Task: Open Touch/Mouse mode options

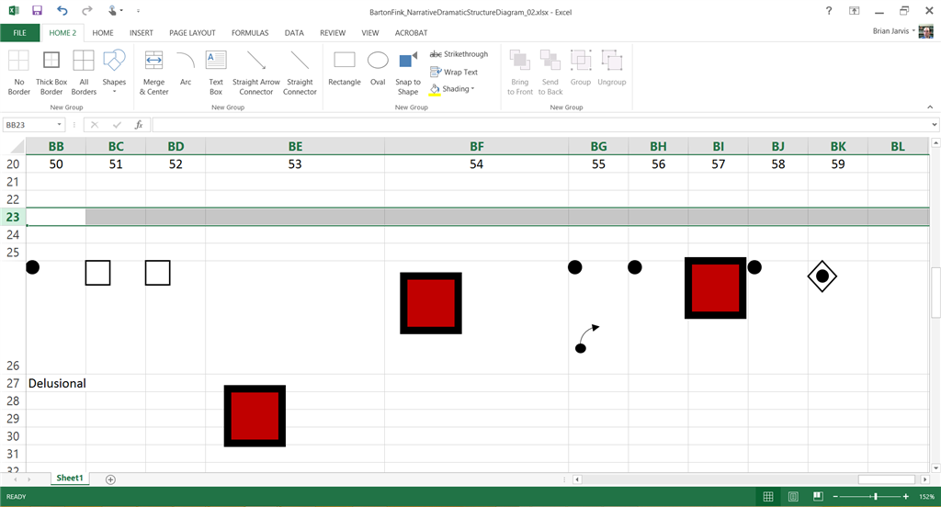Action: [114, 11]
